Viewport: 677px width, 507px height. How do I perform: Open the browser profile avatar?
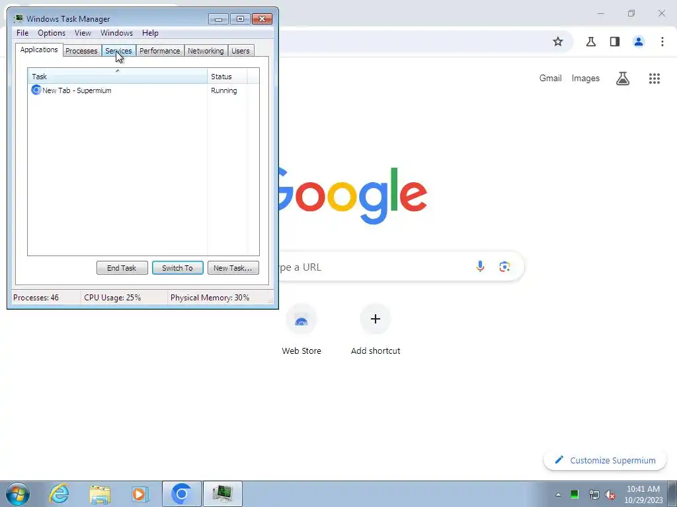639,42
